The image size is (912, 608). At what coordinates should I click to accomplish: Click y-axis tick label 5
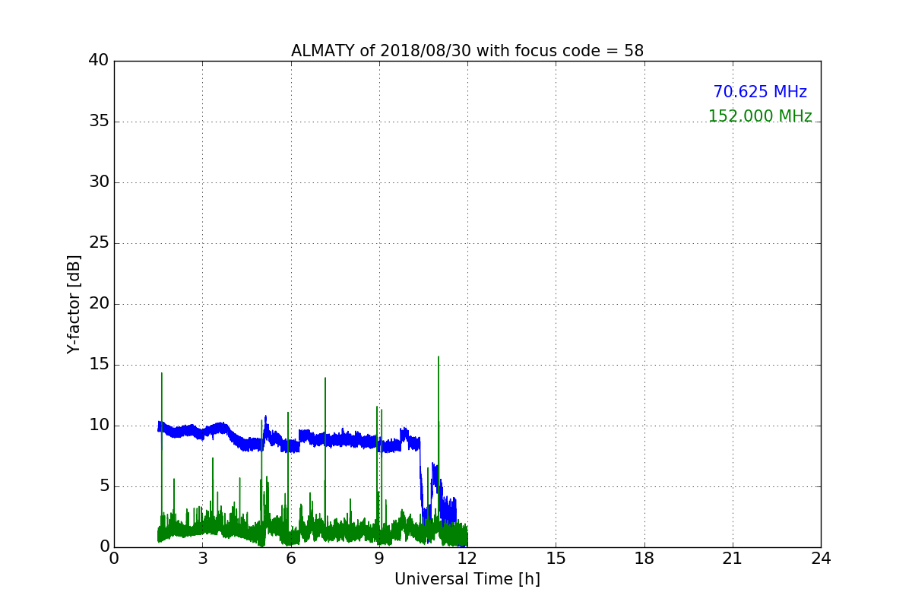pyautogui.click(x=103, y=486)
